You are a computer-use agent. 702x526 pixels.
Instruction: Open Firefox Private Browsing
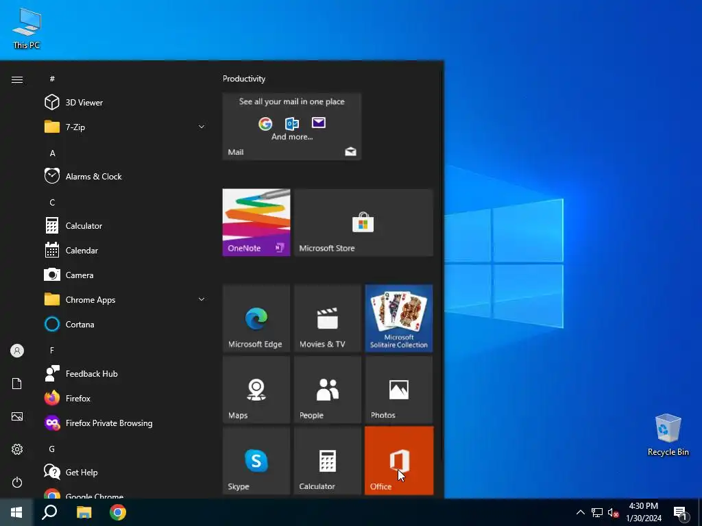pos(125,423)
